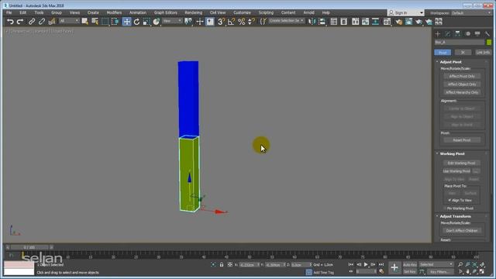Open the Modifiers menu
This screenshot has height=279, width=496.
[114, 12]
